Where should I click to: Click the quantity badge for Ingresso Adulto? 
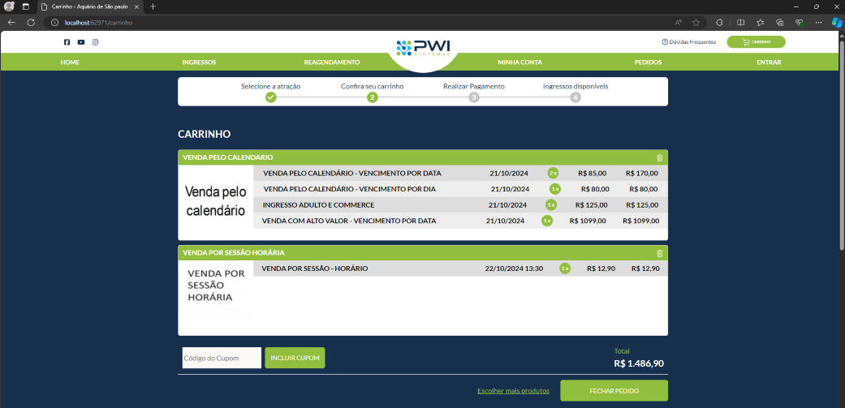click(x=550, y=204)
